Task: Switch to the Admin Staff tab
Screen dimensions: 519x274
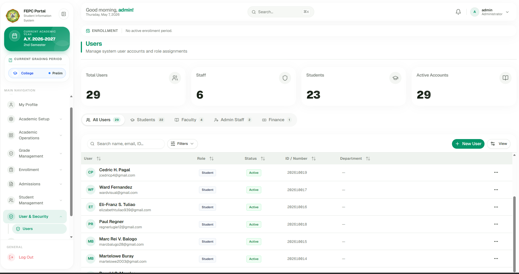Action: (233, 120)
